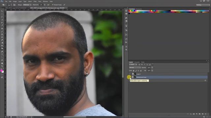
Task: Enable airbrush mode in options bar
Action: [x=48, y=5]
